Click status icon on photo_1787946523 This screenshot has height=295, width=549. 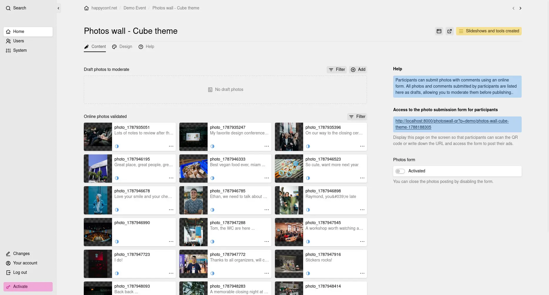[308, 178]
